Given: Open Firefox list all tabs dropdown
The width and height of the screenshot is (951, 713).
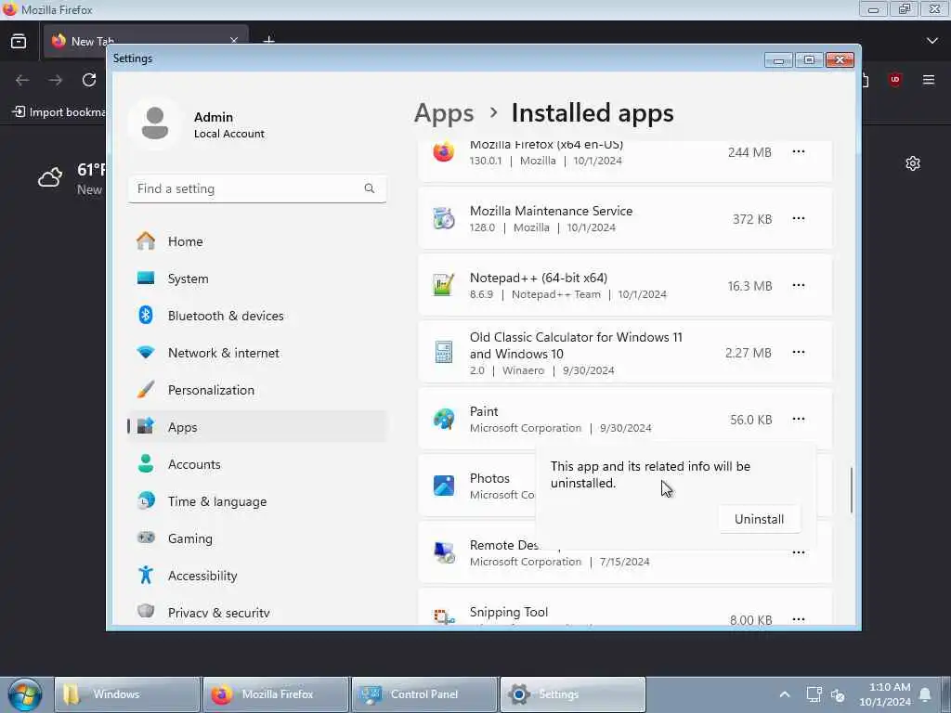Looking at the screenshot, I should pos(932,41).
